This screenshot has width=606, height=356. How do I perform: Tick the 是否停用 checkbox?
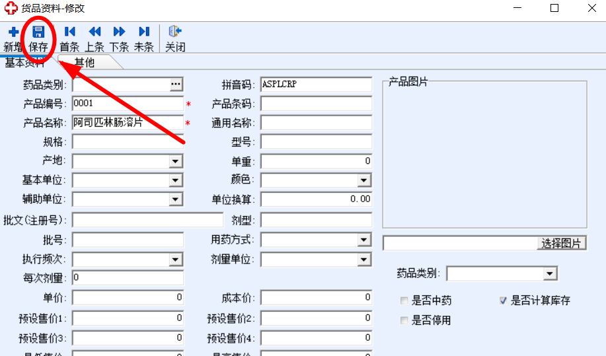(404, 320)
